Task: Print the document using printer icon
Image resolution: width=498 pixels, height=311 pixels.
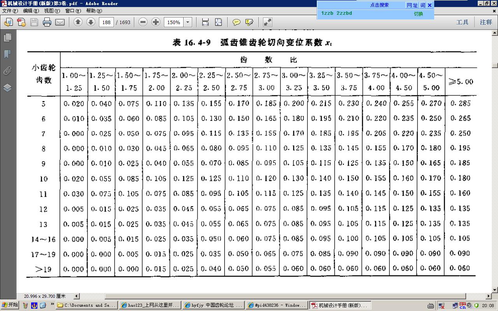Action: (47, 22)
